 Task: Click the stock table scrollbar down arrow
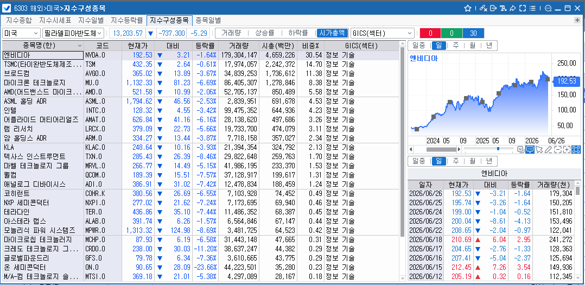[402, 278]
